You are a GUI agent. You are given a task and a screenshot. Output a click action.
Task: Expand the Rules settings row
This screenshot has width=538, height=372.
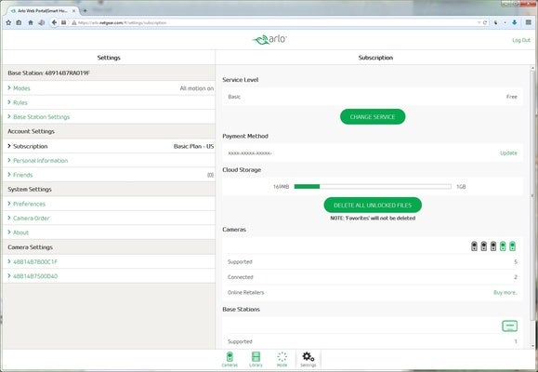coord(109,102)
